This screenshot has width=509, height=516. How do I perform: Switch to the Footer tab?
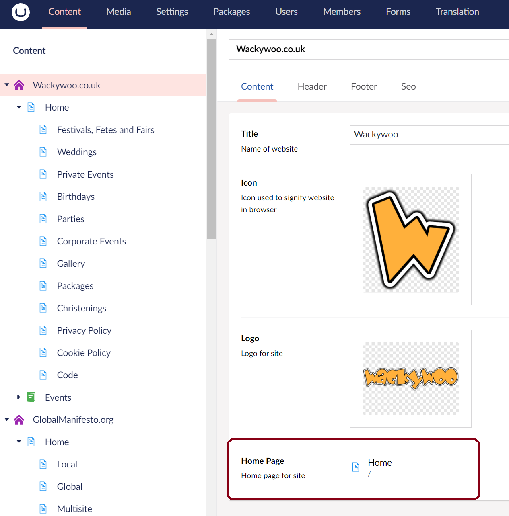click(364, 86)
